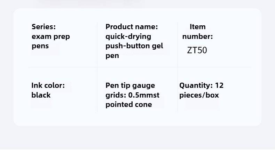Select the ink color value "black"
Viewport: 275px width, 150px height.
pos(41,95)
